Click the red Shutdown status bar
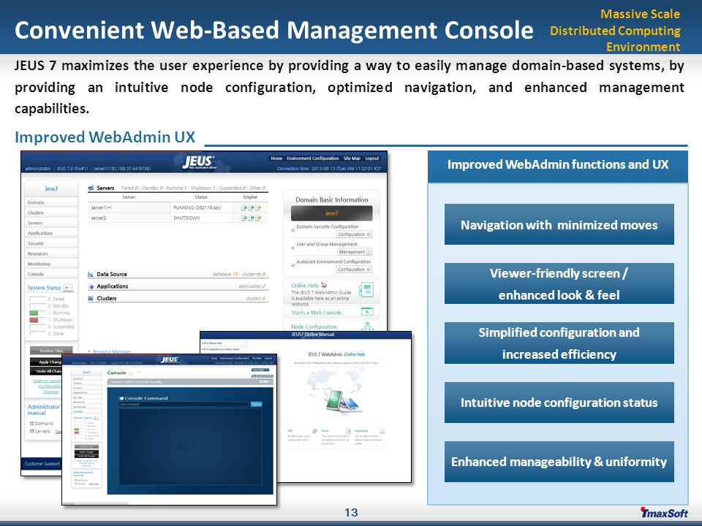Image resolution: width=702 pixels, height=526 pixels. (x=34, y=320)
